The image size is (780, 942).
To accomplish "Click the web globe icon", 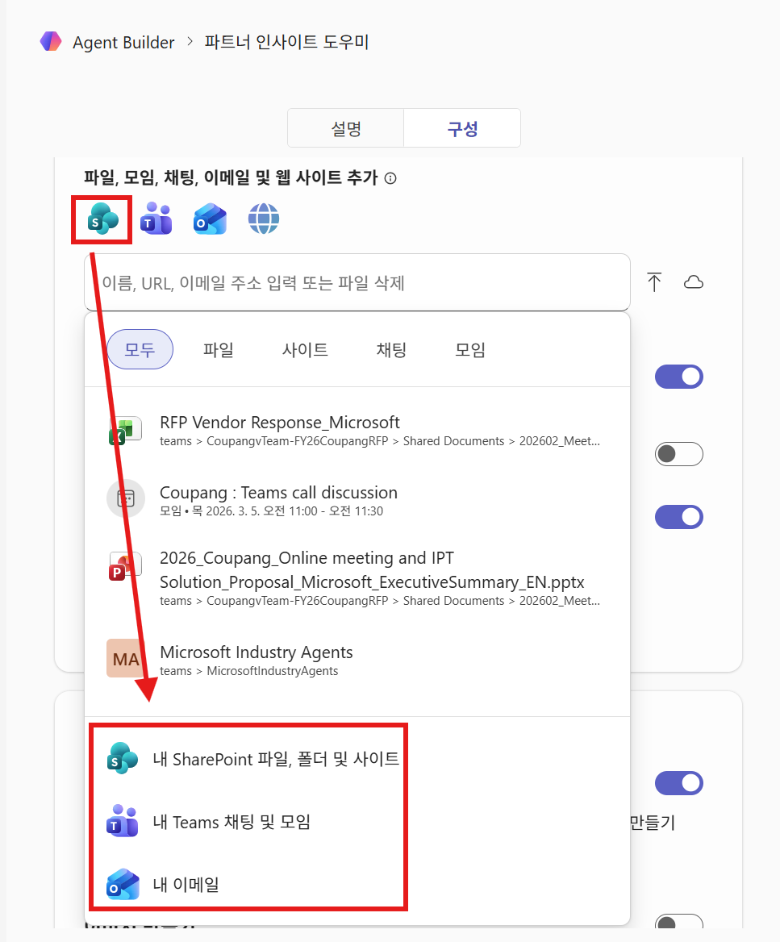I will 264,219.
